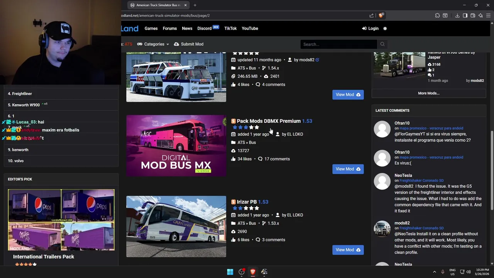Open the browser extensions puzzle icon
Viewport: 494px width, 278px height.
click(437, 15)
